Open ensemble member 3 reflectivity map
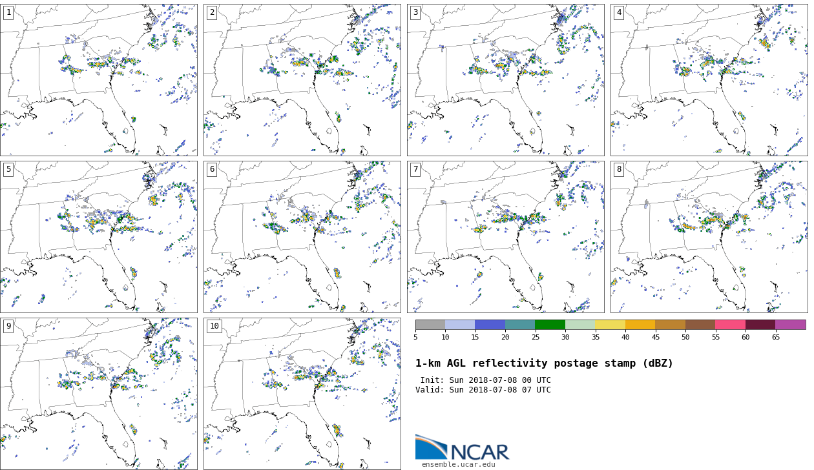This screenshot has width=814, height=470. coord(505,80)
